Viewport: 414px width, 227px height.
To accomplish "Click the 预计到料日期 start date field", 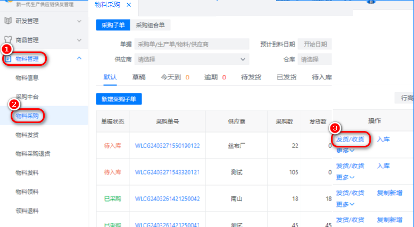I will (x=315, y=44).
